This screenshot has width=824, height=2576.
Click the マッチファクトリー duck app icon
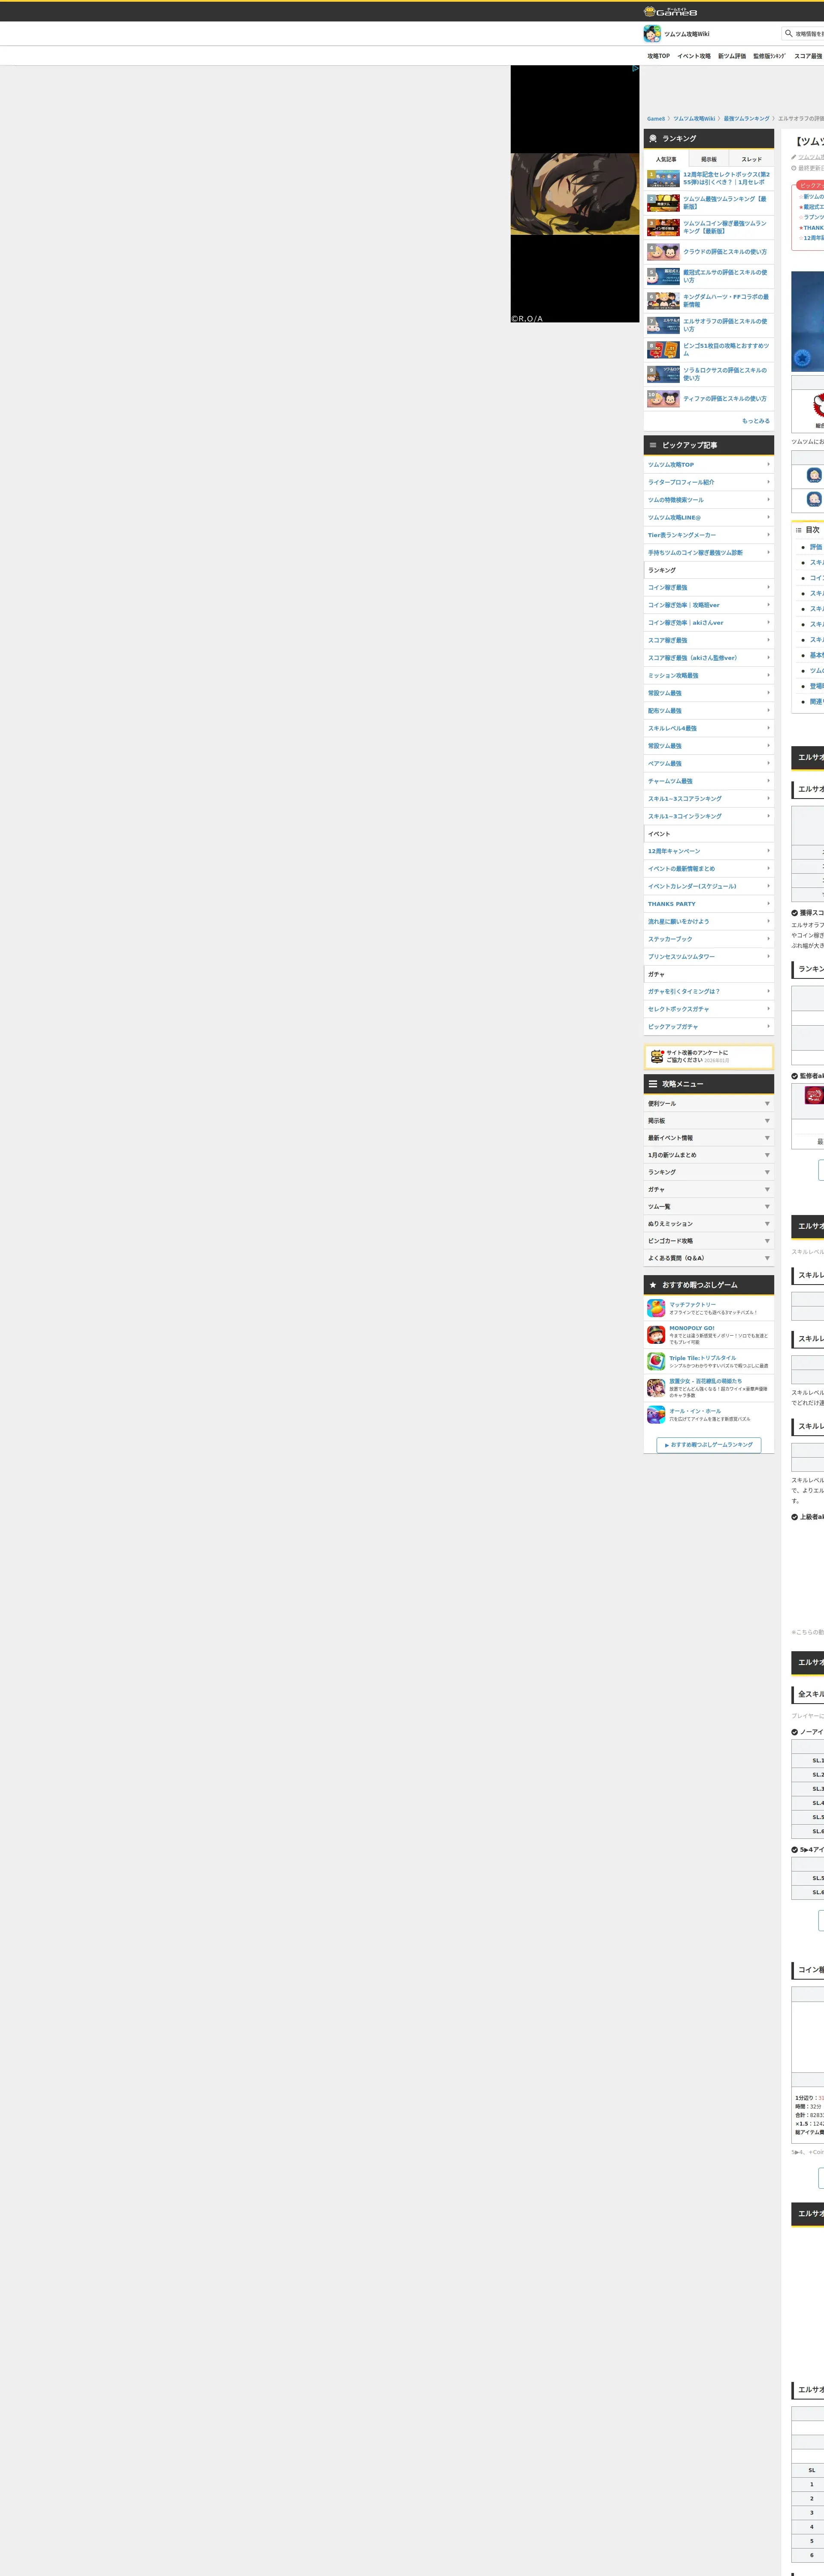[x=656, y=1308]
